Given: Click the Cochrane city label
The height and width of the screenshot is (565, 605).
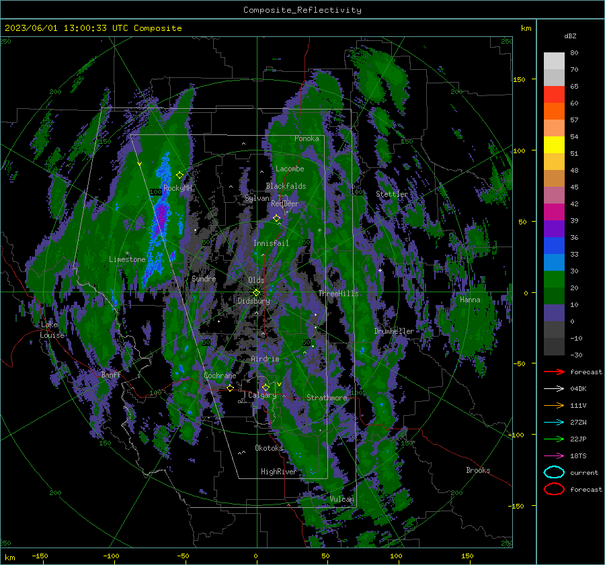Looking at the screenshot, I should click(220, 376).
